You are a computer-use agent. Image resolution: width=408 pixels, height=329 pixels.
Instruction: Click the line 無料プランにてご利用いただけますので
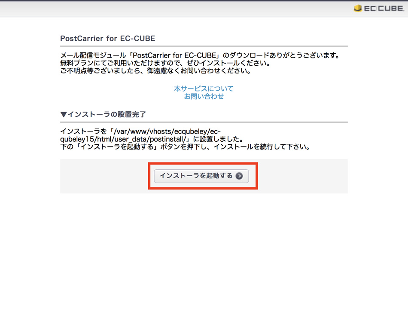point(165,63)
